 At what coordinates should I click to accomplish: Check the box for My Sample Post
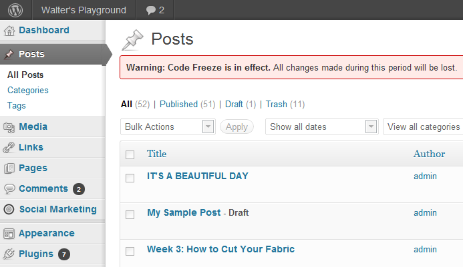click(130, 214)
